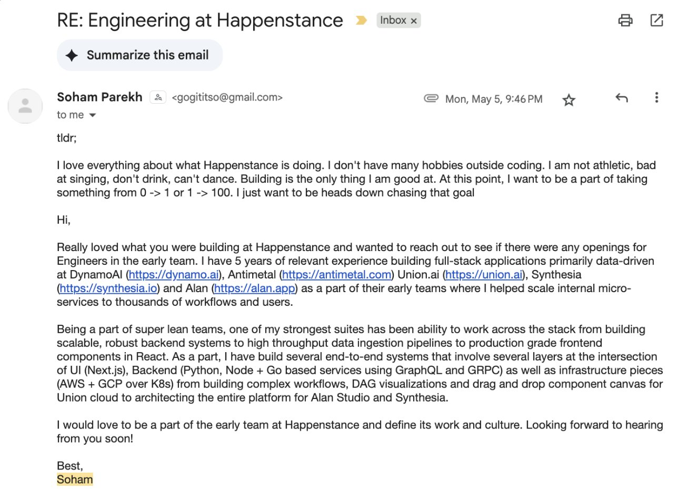Click the highlighted Soham signature
Image resolution: width=678 pixels, height=499 pixels.
(75, 479)
